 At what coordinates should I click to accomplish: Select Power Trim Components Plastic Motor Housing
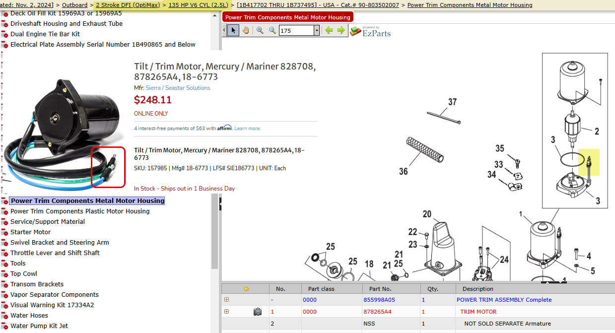(x=80, y=211)
